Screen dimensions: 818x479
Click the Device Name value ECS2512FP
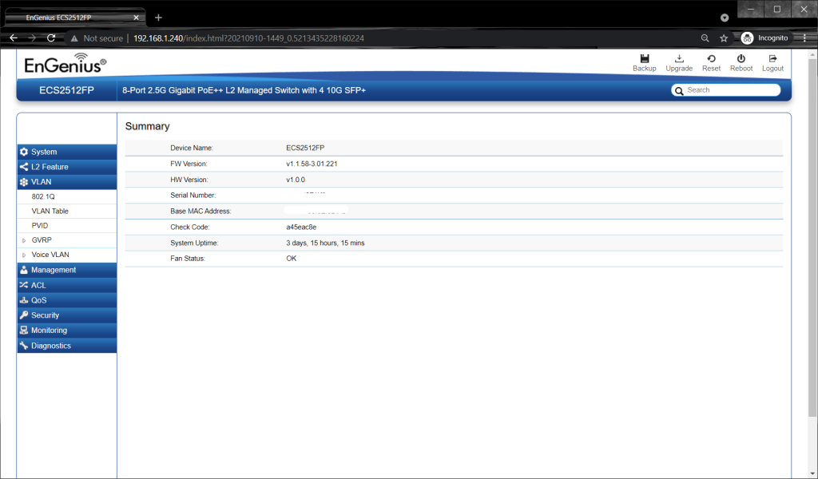[305, 148]
